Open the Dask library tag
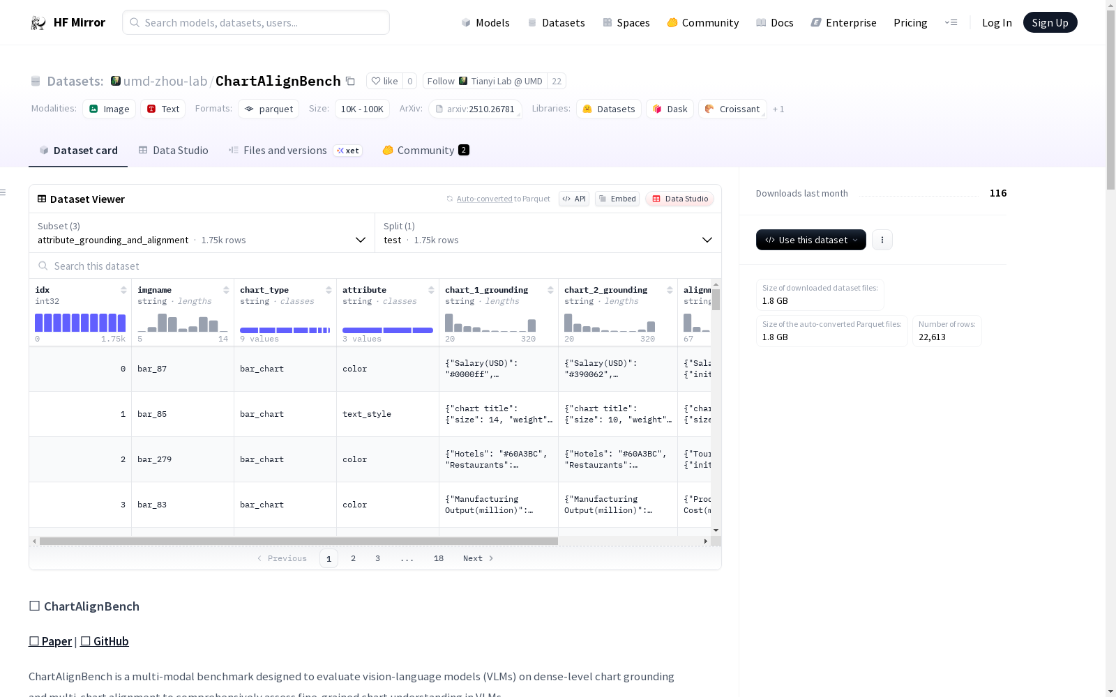Viewport: 1116px width, 697px height. coord(670,109)
